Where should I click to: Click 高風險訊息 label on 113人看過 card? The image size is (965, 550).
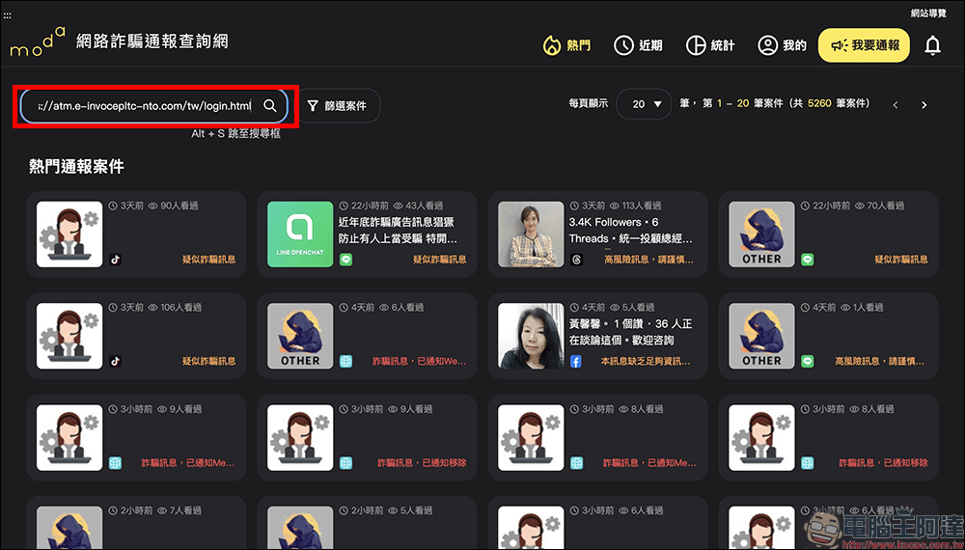pyautogui.click(x=649, y=260)
